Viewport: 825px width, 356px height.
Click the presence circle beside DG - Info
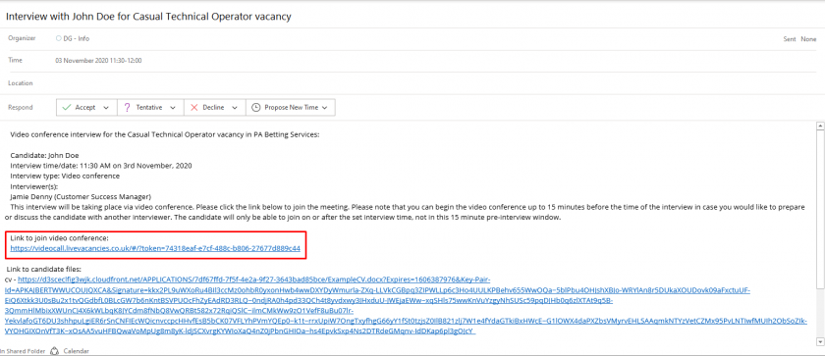(58, 38)
